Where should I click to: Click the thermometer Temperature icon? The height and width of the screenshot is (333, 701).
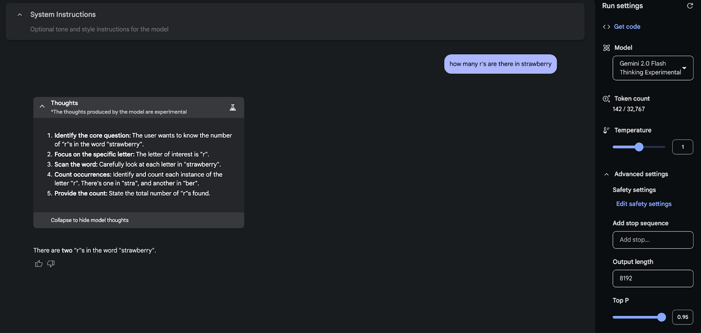[x=606, y=130]
